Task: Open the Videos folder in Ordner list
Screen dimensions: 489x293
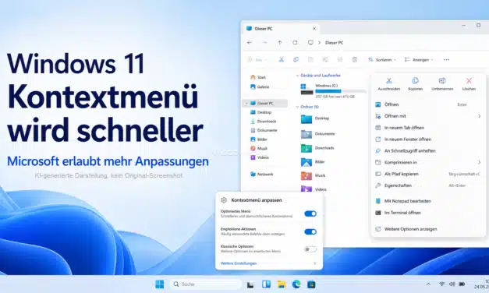Action: pyautogui.click(x=314, y=189)
